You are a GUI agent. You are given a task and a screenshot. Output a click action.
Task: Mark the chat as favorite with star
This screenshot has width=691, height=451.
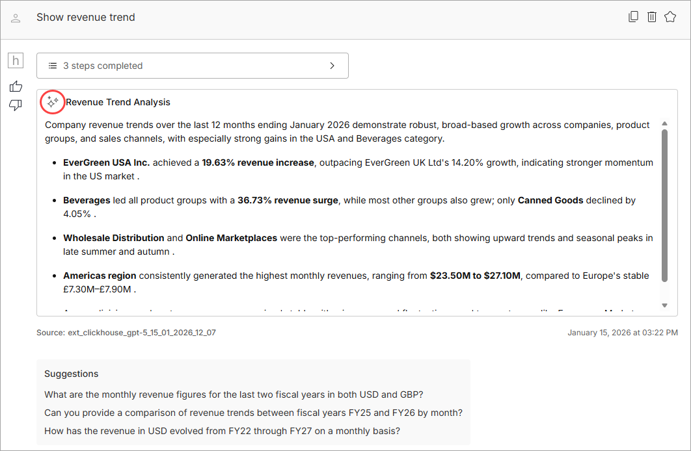(670, 17)
